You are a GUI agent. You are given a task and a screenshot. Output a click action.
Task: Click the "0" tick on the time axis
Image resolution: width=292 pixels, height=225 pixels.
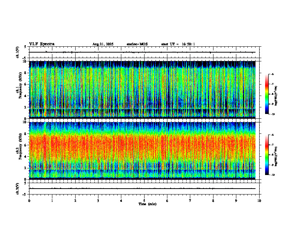point(29,201)
